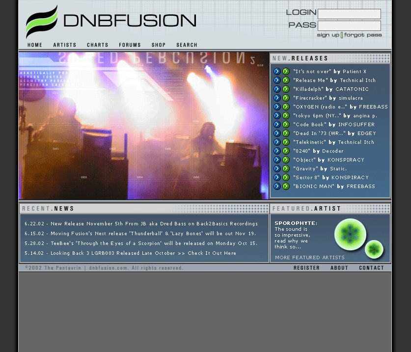The height and width of the screenshot is (352, 411).
Task: Click blue arrow icon for "Object" by KONSPIRACY
Action: pyautogui.click(x=277, y=160)
